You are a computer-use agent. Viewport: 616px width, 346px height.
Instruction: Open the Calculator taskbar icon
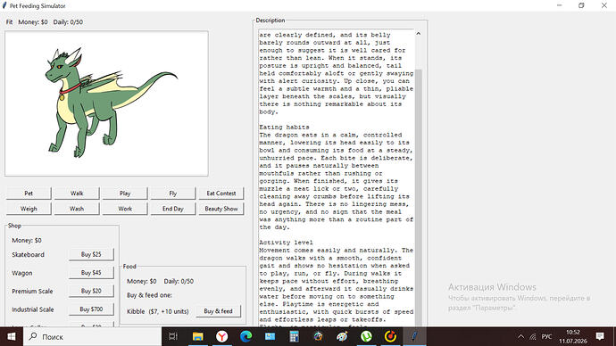[x=294, y=336]
